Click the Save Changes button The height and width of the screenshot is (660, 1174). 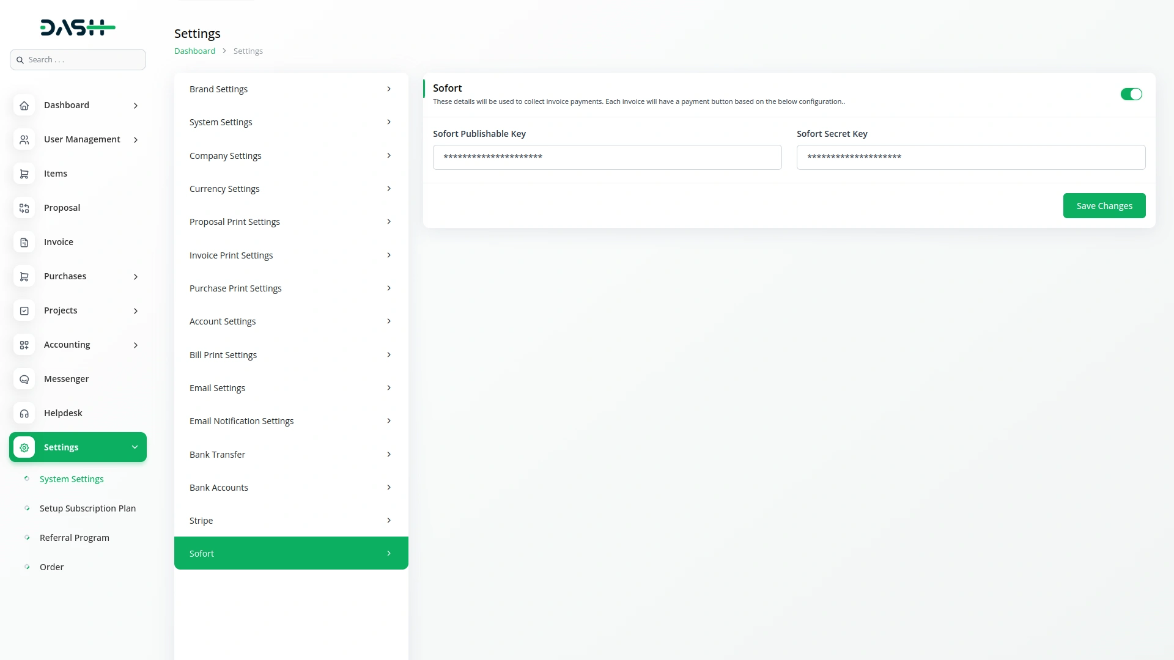1104,206
